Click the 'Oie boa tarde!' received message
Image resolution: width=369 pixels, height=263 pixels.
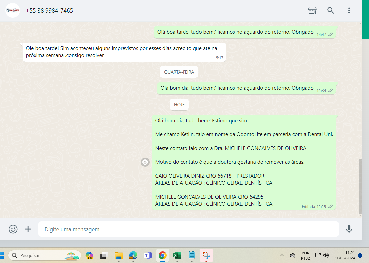124,52
